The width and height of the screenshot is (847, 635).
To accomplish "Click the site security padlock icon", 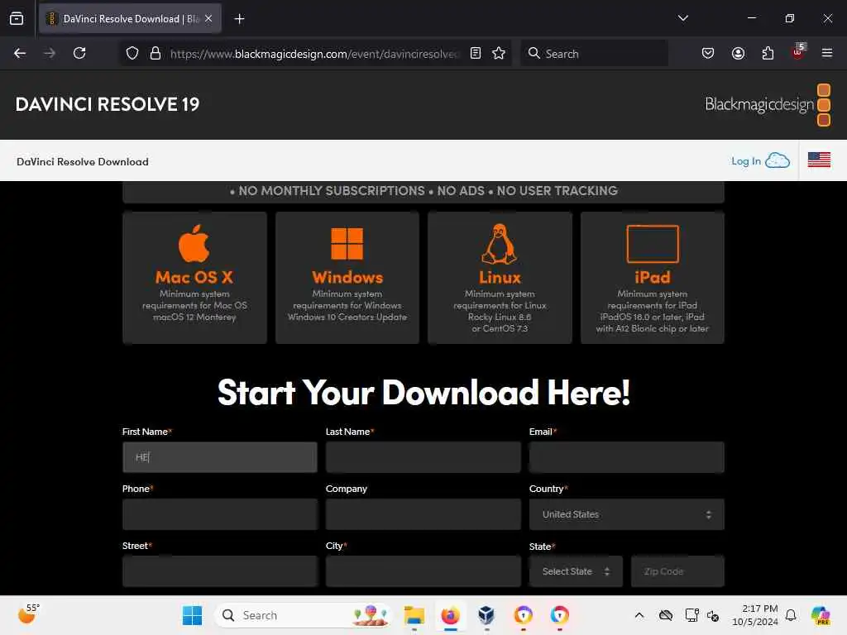I will pos(156,53).
